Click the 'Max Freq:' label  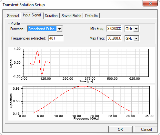(x=97, y=38)
